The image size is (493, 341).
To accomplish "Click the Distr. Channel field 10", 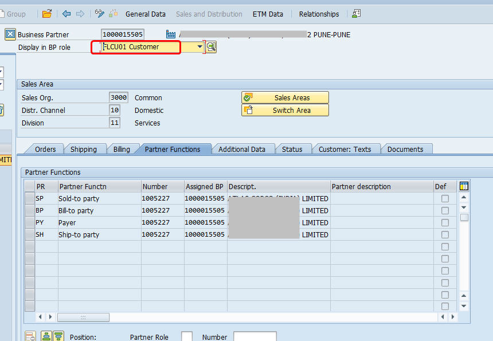I will click(115, 110).
